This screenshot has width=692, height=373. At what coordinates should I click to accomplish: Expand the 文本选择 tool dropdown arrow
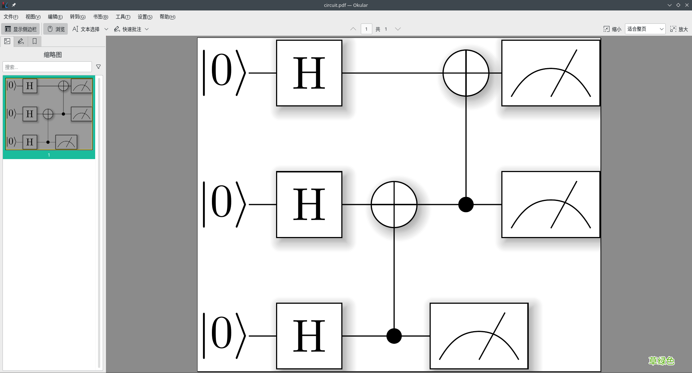[106, 29]
